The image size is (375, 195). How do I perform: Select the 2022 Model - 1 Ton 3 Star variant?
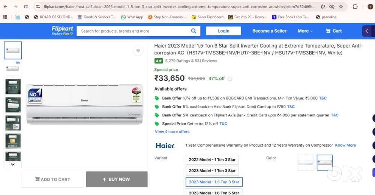pyautogui.click(x=212, y=160)
